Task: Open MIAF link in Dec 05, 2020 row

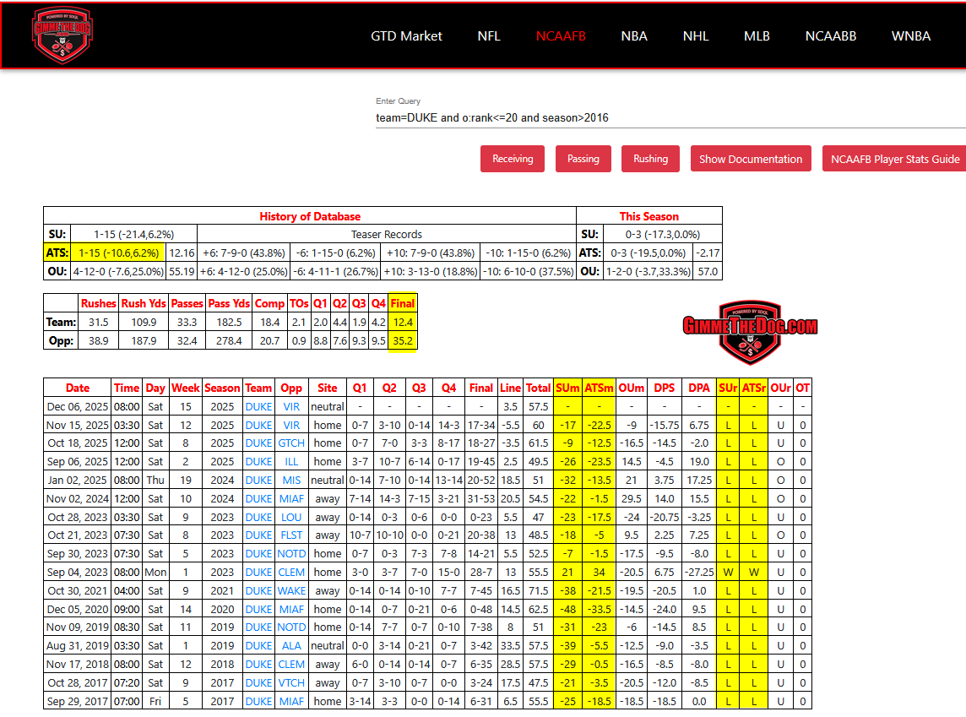Action: [x=291, y=609]
